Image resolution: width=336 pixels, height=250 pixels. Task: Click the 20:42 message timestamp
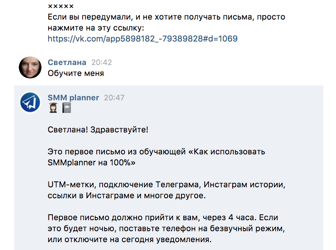(x=101, y=62)
